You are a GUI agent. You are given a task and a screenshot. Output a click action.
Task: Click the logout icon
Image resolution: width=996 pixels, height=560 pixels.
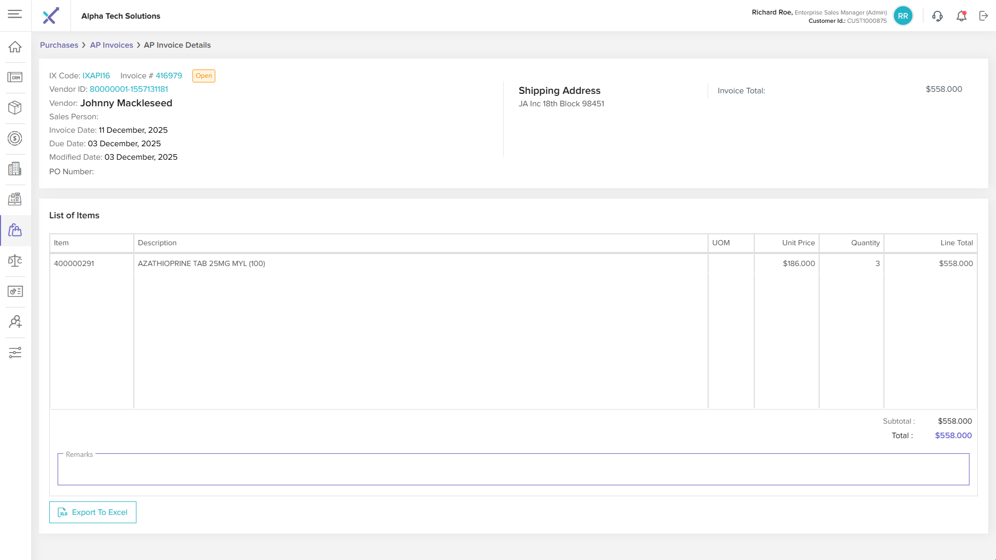coord(984,16)
